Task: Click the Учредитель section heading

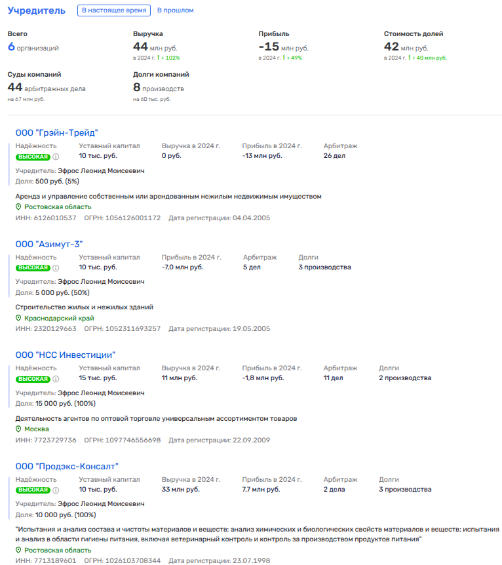Action: tap(36, 10)
